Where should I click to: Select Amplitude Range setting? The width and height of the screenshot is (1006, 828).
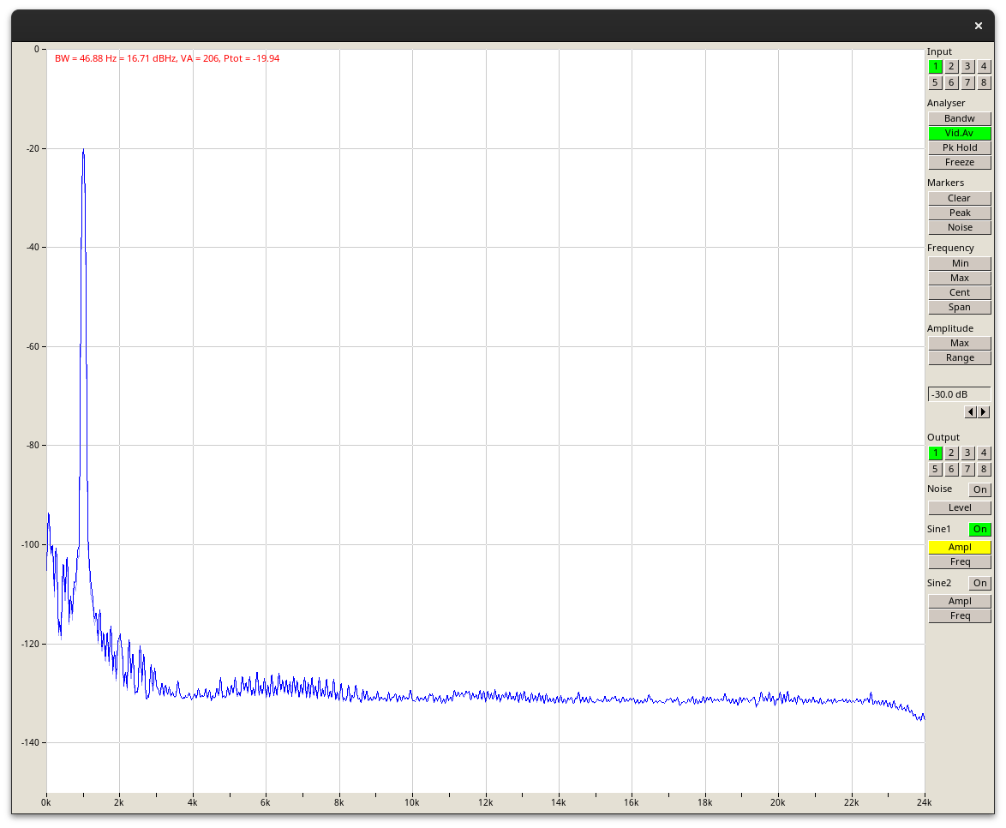click(960, 357)
